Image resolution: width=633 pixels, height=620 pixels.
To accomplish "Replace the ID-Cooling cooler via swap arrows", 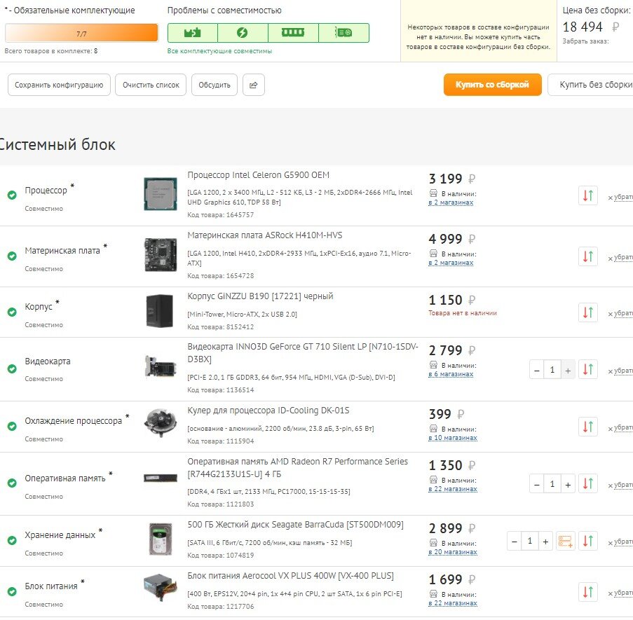I will (x=587, y=427).
